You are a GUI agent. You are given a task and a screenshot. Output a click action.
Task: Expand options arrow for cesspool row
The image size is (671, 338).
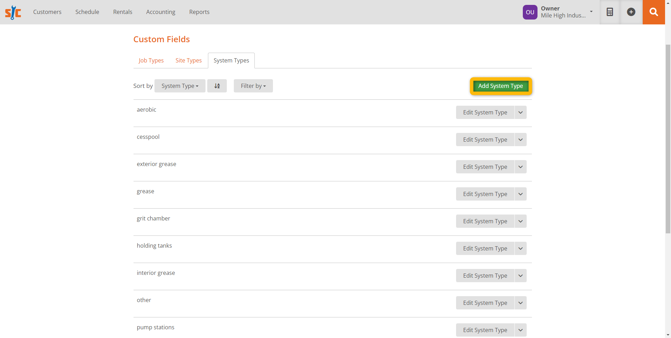tap(521, 140)
